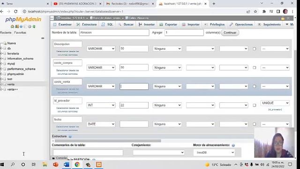Open XAMPP from the taskbar
300x169 pixels.
tap(99, 164)
